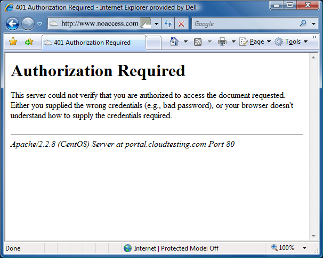
Task: Open the Tools menu
Action: pos(291,41)
